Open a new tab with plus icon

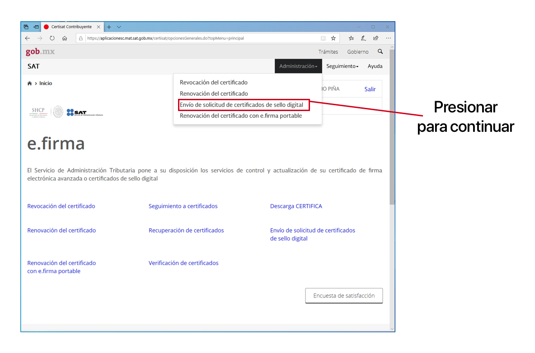point(109,27)
